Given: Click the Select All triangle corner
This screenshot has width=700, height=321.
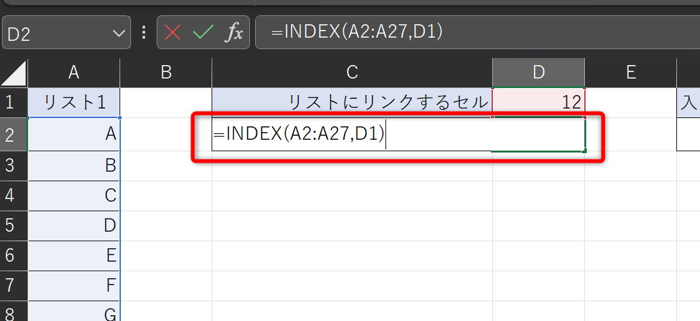Looking at the screenshot, I should (14, 73).
